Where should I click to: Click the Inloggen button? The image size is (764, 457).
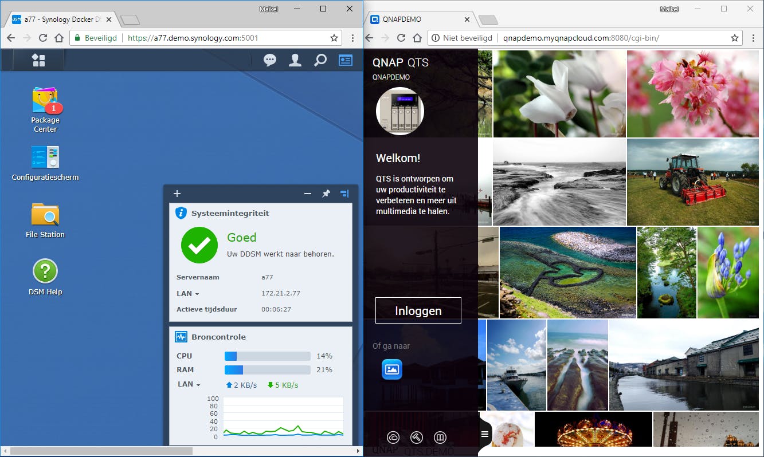(418, 311)
